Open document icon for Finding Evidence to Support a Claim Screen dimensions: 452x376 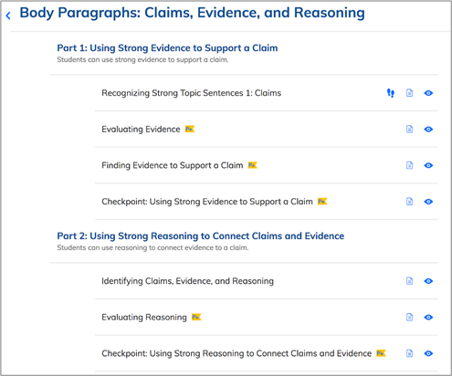point(409,165)
